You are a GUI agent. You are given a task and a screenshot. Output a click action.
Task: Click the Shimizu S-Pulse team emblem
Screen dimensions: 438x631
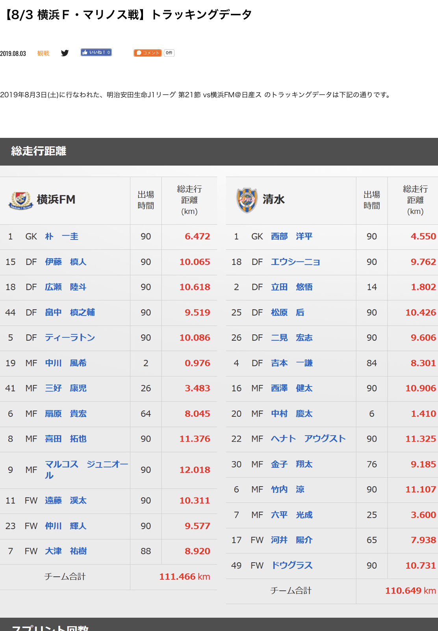tap(247, 200)
